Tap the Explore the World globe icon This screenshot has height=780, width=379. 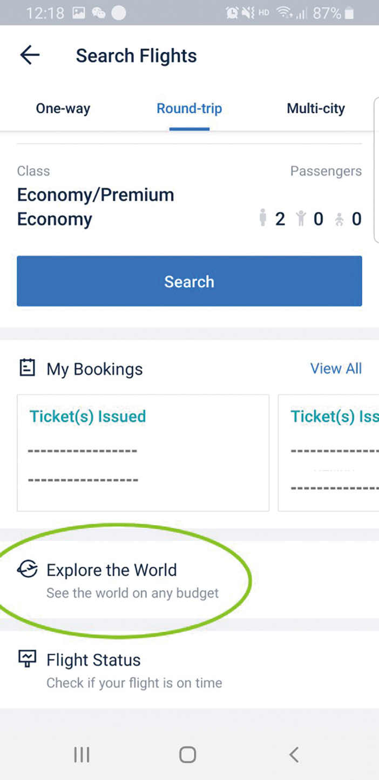tap(27, 569)
